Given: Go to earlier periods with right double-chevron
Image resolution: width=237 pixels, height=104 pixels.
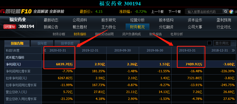Looking at the screenshot, I should 233,50.
